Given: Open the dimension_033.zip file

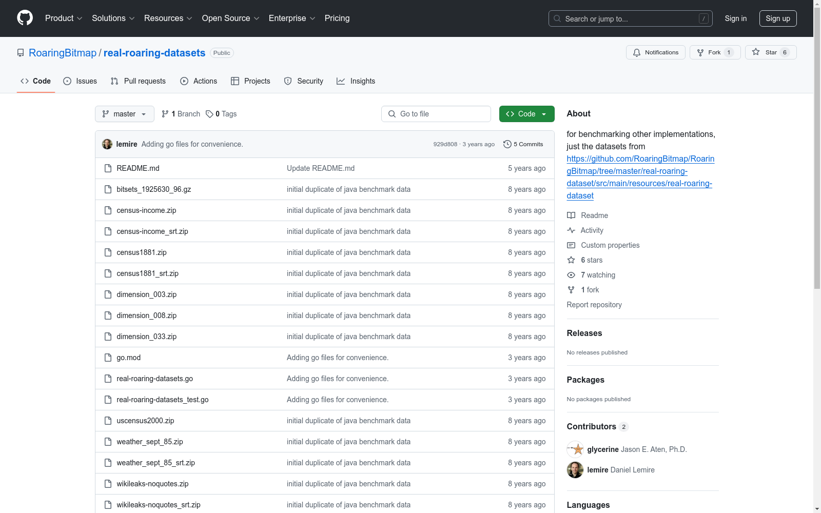Looking at the screenshot, I should [147, 337].
